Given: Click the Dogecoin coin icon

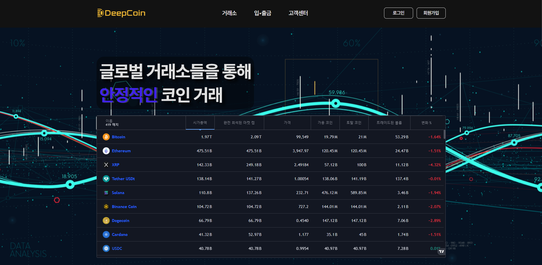Looking at the screenshot, I should (106, 221).
